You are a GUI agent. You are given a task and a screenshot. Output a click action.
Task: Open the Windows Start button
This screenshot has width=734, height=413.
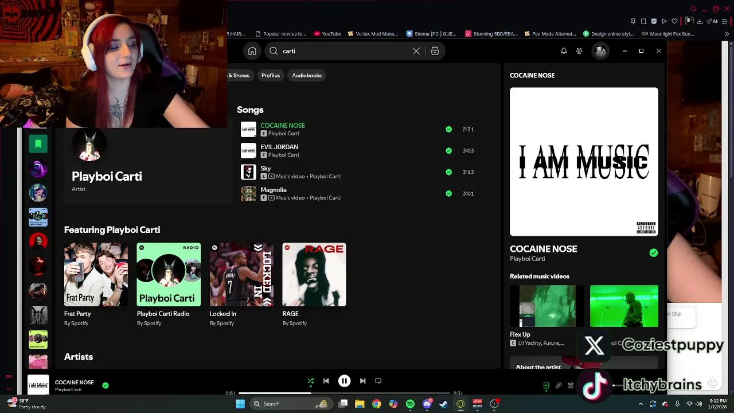(x=240, y=404)
